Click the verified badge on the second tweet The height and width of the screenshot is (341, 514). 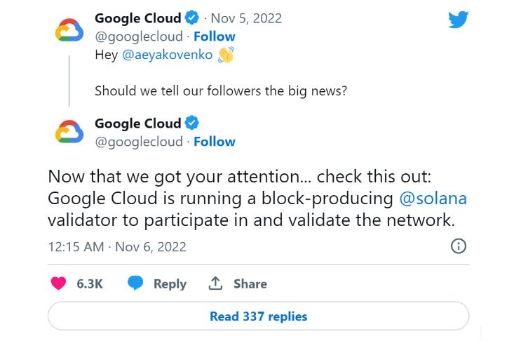(192, 123)
